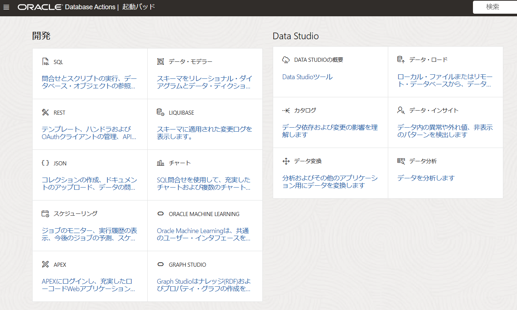Click the Data Studioツール link
517x310 pixels.
pyautogui.click(x=307, y=77)
